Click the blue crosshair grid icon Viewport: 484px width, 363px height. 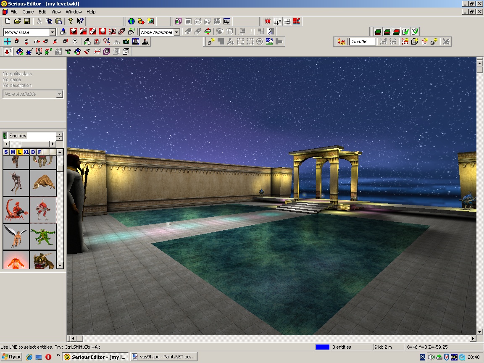(8, 42)
